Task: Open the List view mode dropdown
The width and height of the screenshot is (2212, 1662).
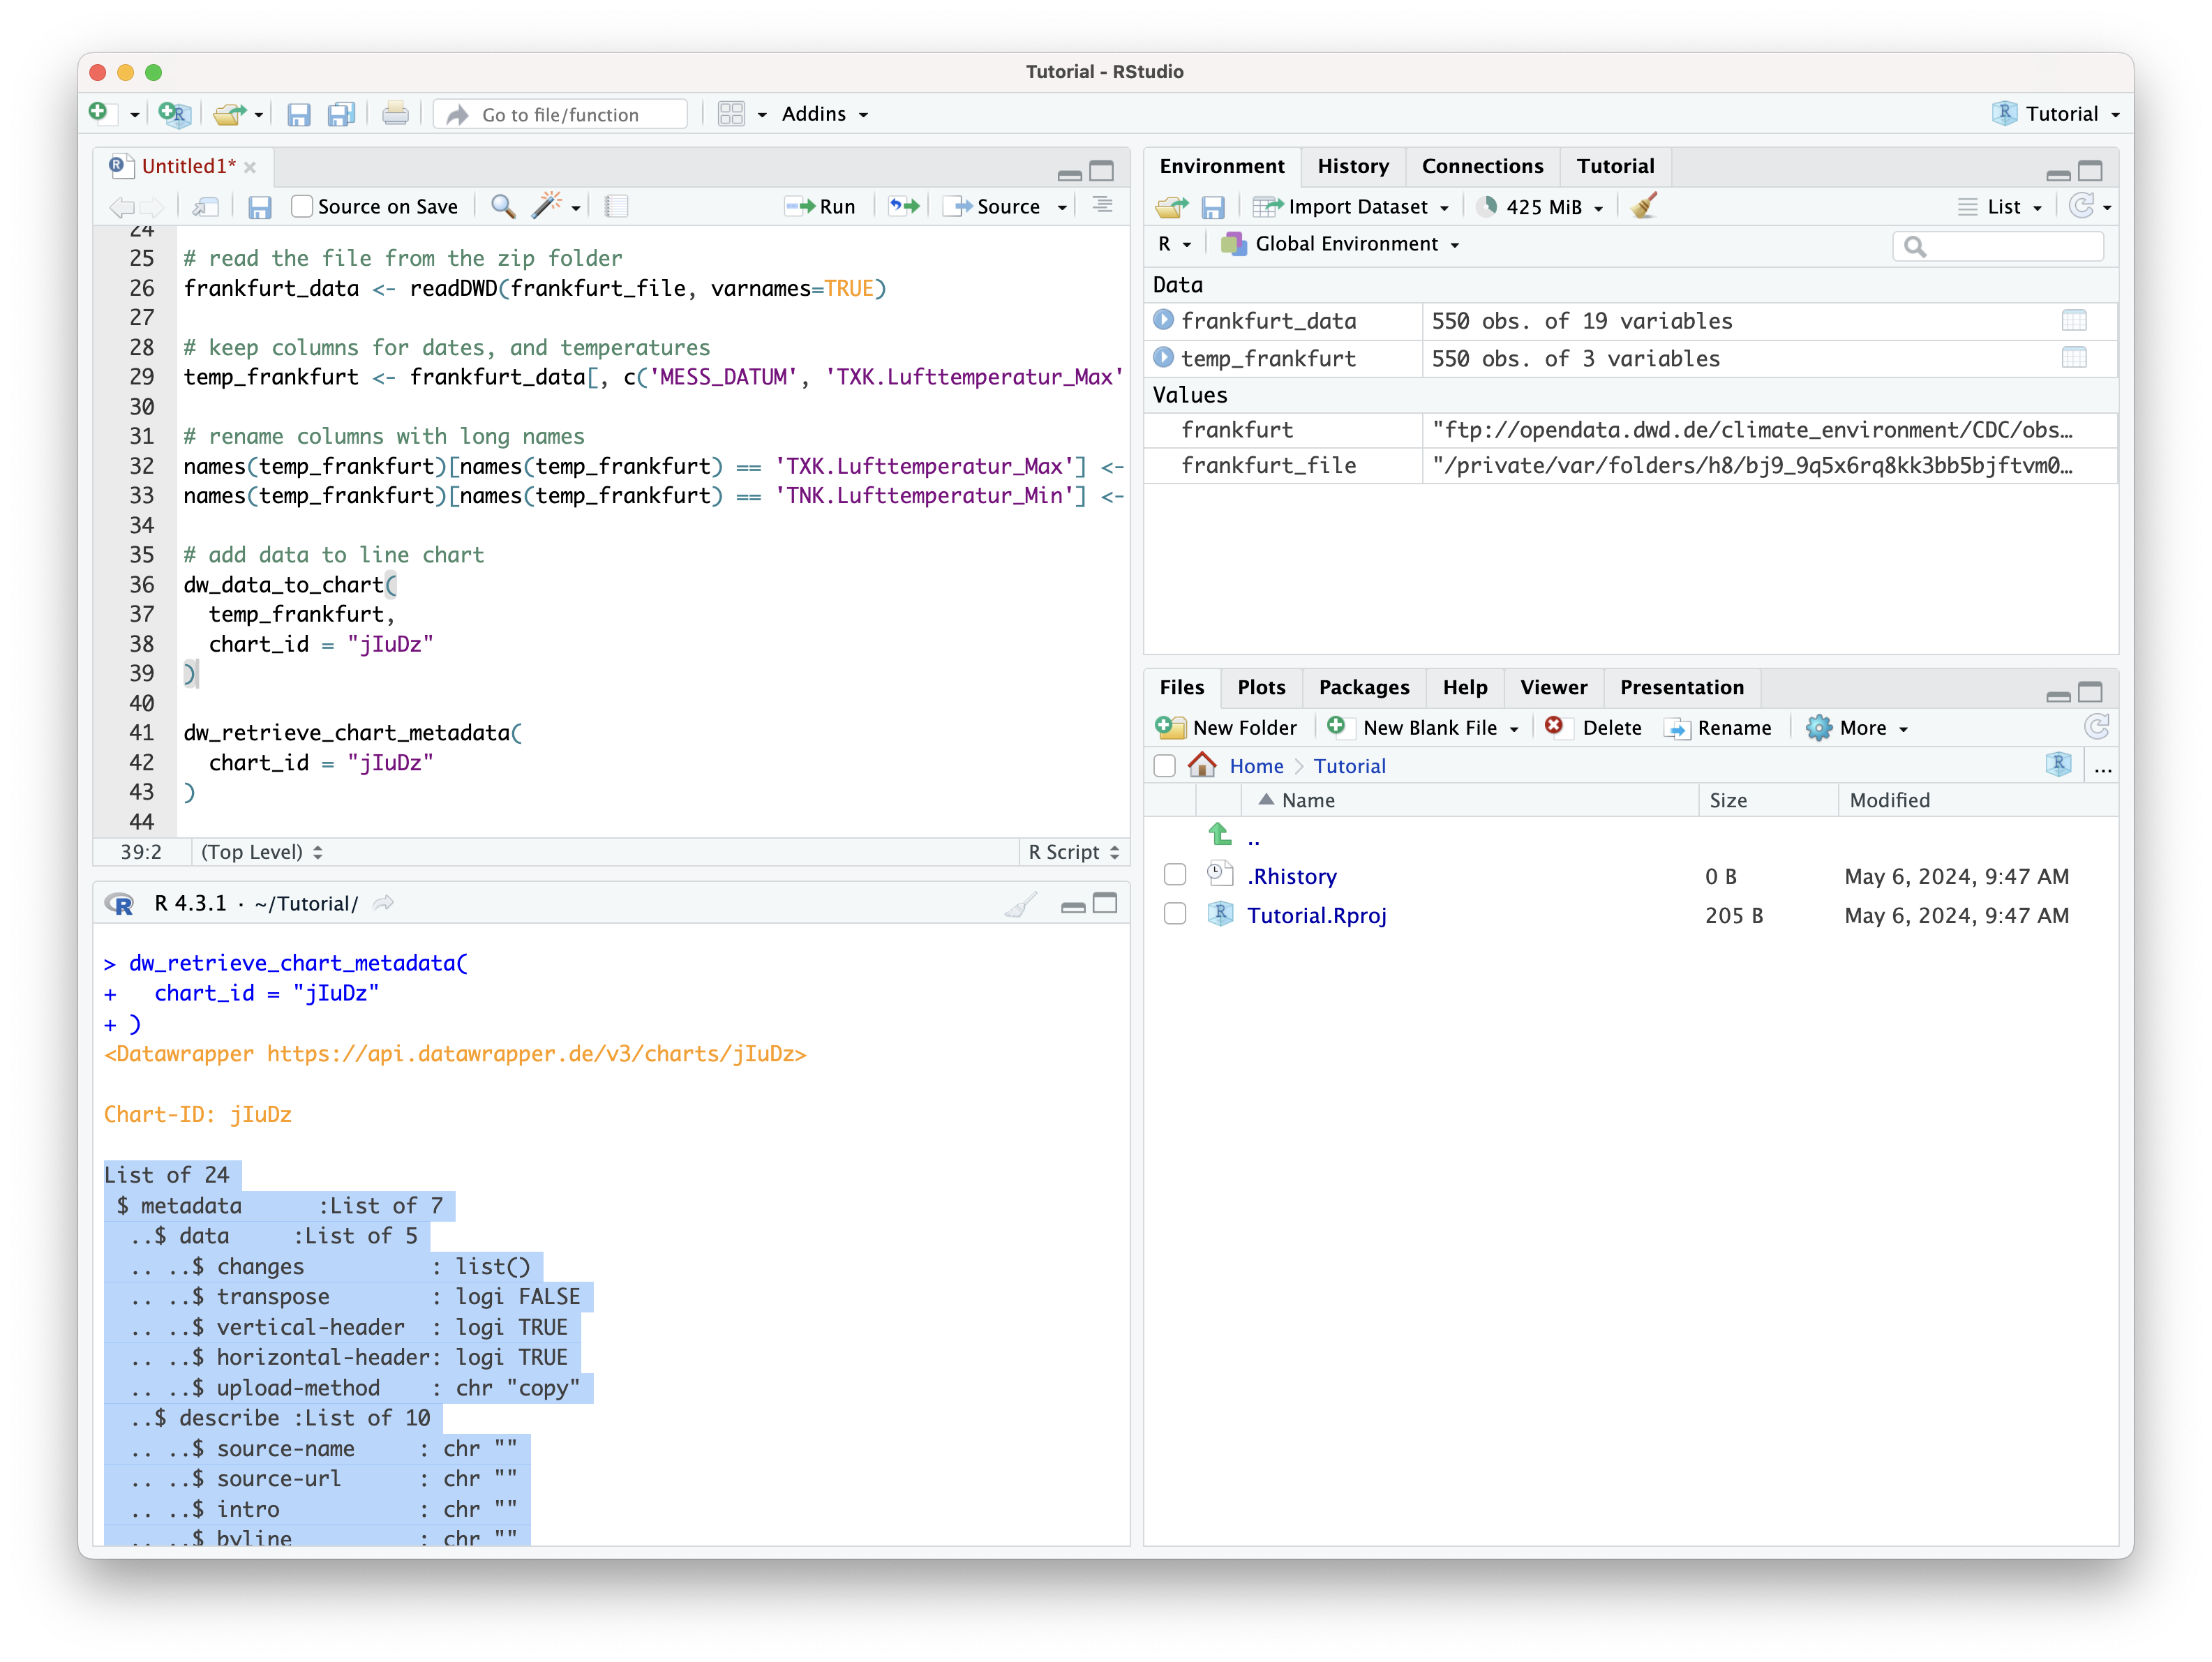Action: coord(2000,207)
